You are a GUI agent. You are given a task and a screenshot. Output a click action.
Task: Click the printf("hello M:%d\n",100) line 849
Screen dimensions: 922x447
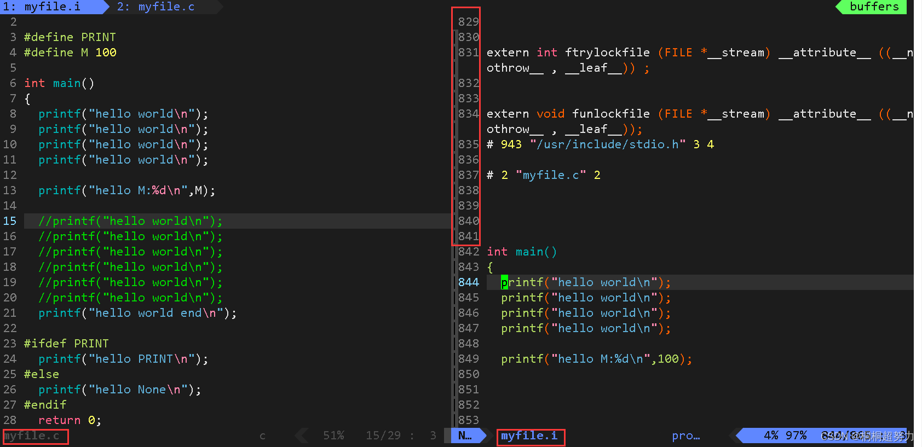coord(597,359)
